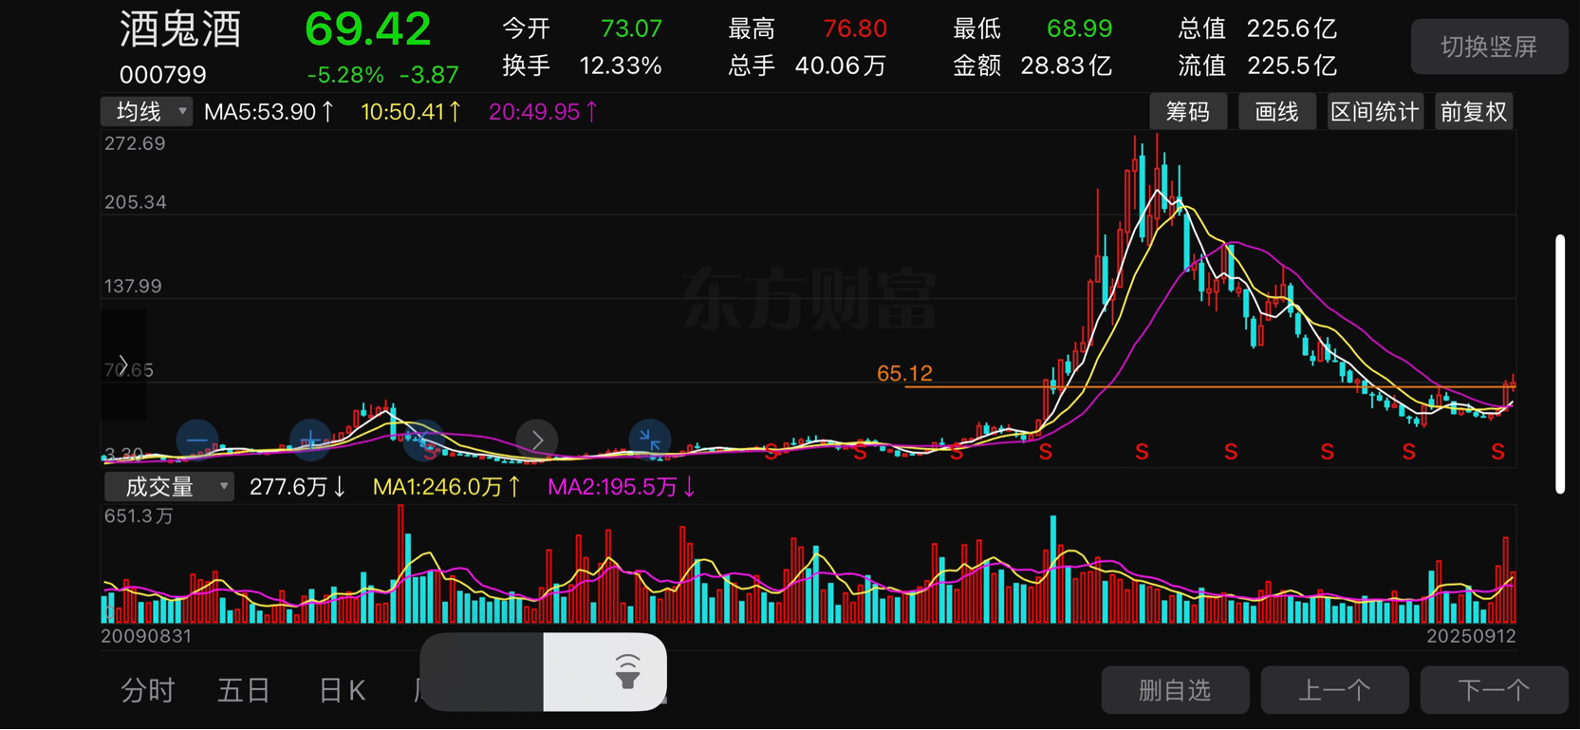Click the price change -3.87
The image size is (1580, 730).
(x=429, y=74)
